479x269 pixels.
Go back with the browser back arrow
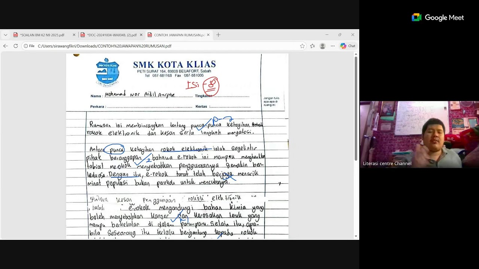[5, 46]
